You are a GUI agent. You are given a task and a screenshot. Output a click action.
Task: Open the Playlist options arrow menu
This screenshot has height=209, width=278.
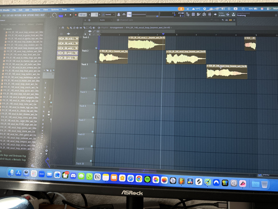tap(60, 28)
